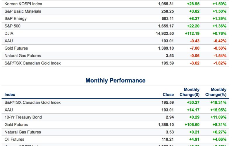Select the 10-Yr Treasury Bond row name
This screenshot has width=234, height=146.
click(x=23, y=117)
